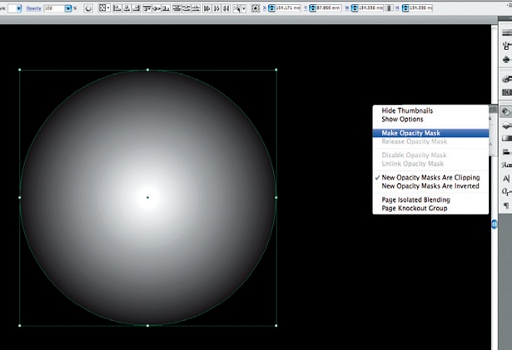Open the Paragraph panel pilcrow icon
This screenshot has height=350, width=512.
coord(506,205)
